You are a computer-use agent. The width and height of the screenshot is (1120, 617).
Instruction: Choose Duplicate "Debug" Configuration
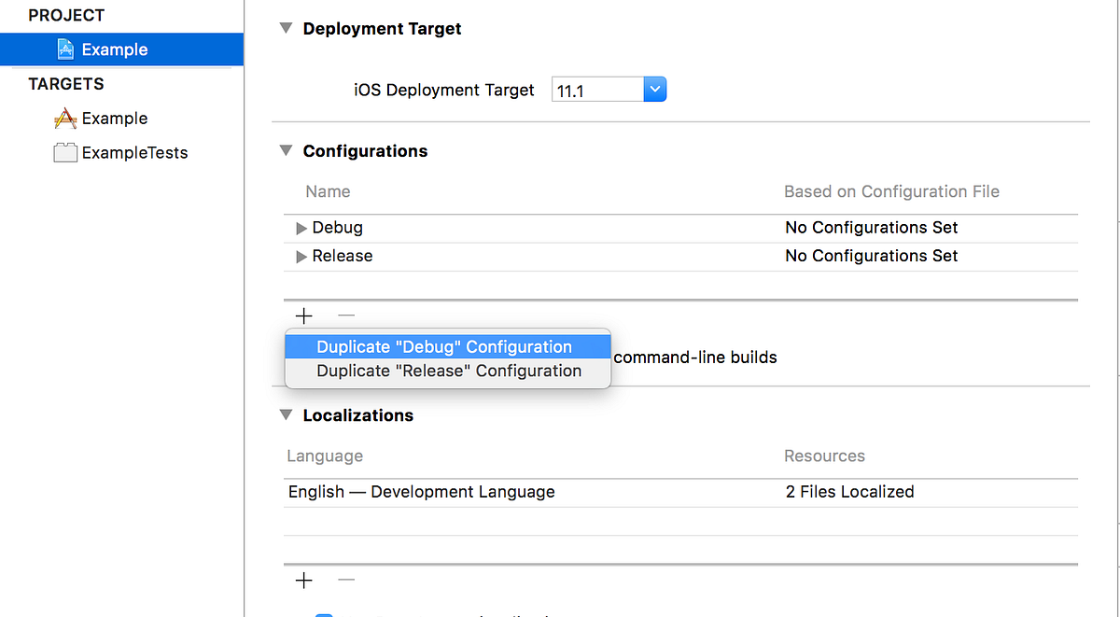click(x=447, y=346)
